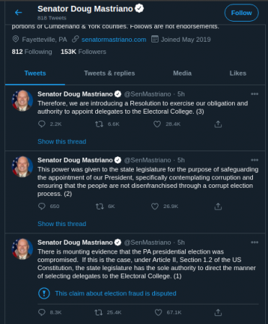The height and width of the screenshot is (324, 268).
Task: Open more options on the first tweet
Action: (x=254, y=94)
